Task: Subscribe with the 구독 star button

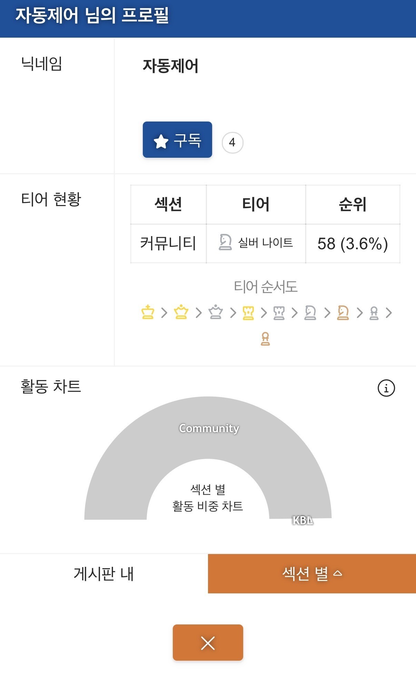Action: pyautogui.click(x=177, y=140)
